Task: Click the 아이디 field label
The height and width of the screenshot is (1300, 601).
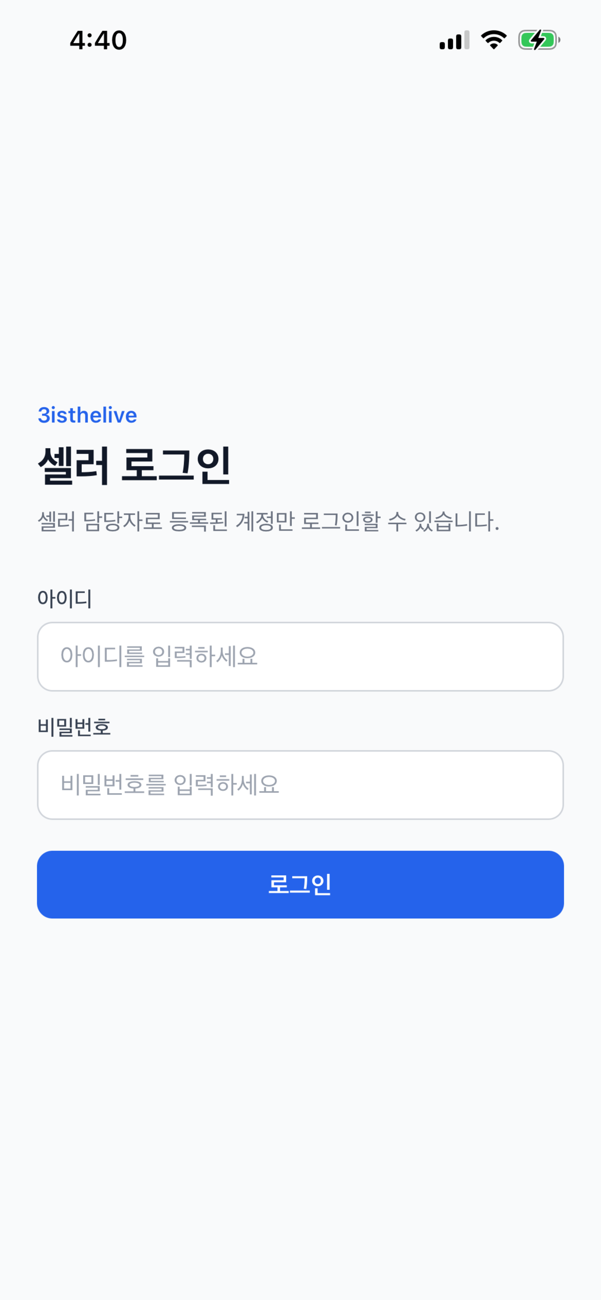Action: 65,599
